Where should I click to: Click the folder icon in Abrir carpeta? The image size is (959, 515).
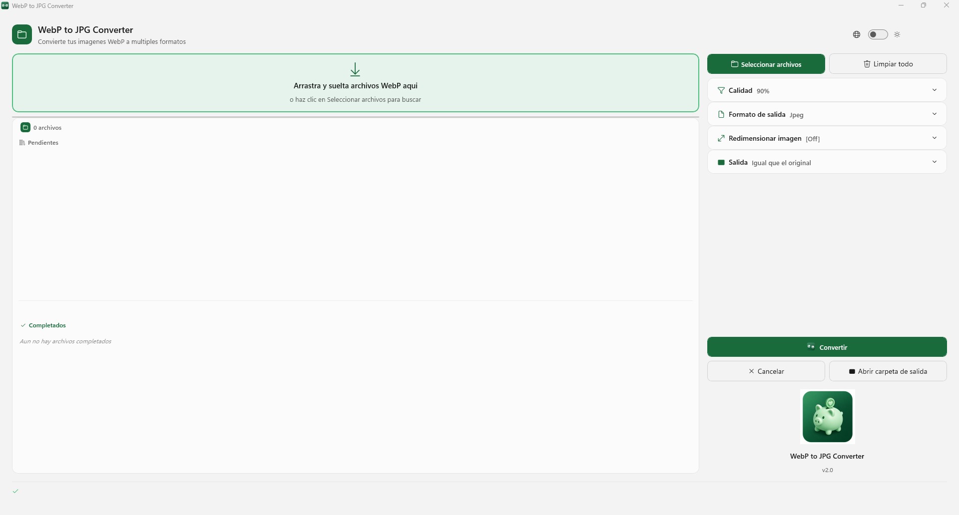pyautogui.click(x=852, y=371)
